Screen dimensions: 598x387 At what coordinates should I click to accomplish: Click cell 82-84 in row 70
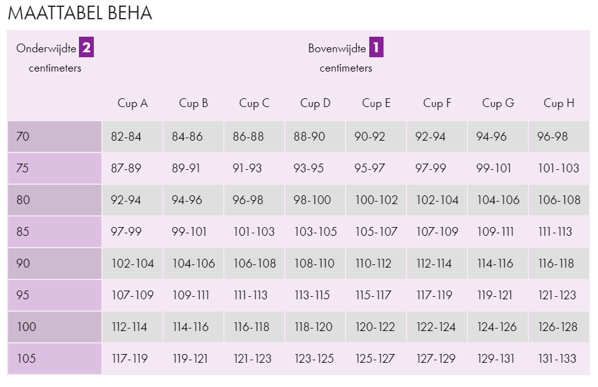(x=132, y=137)
